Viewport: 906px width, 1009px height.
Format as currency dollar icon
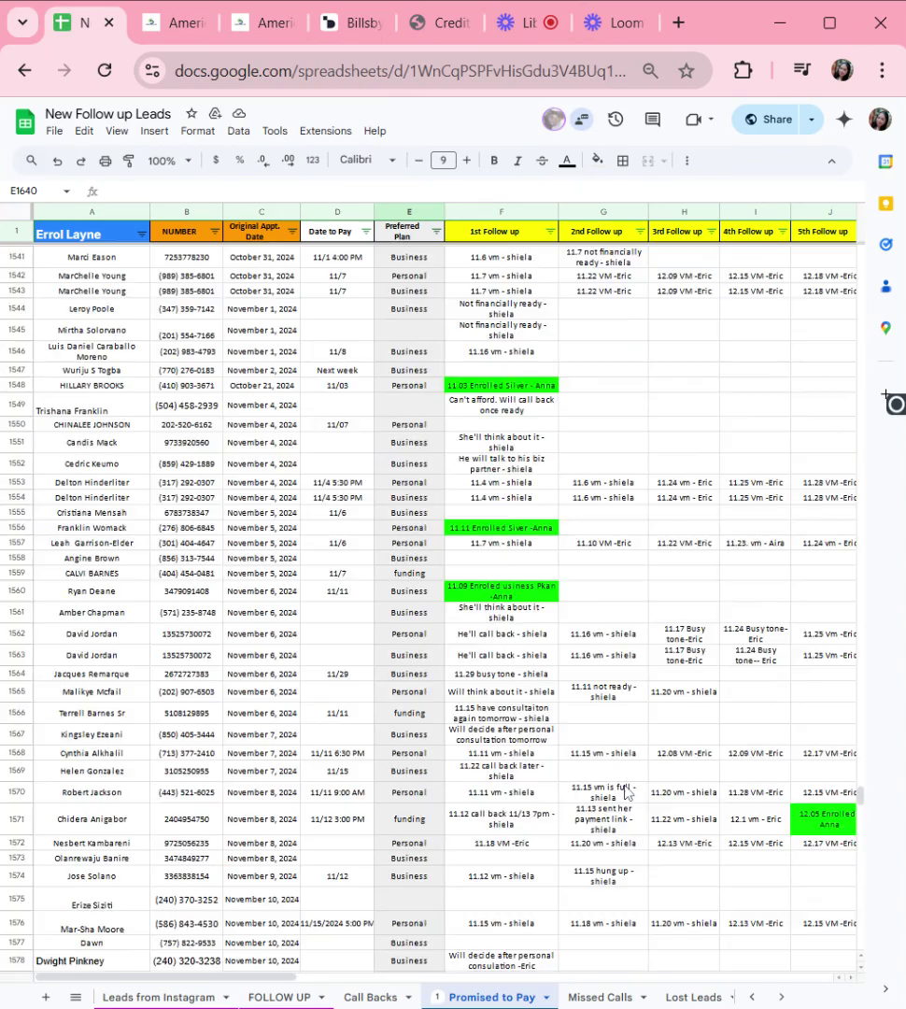[x=216, y=160]
